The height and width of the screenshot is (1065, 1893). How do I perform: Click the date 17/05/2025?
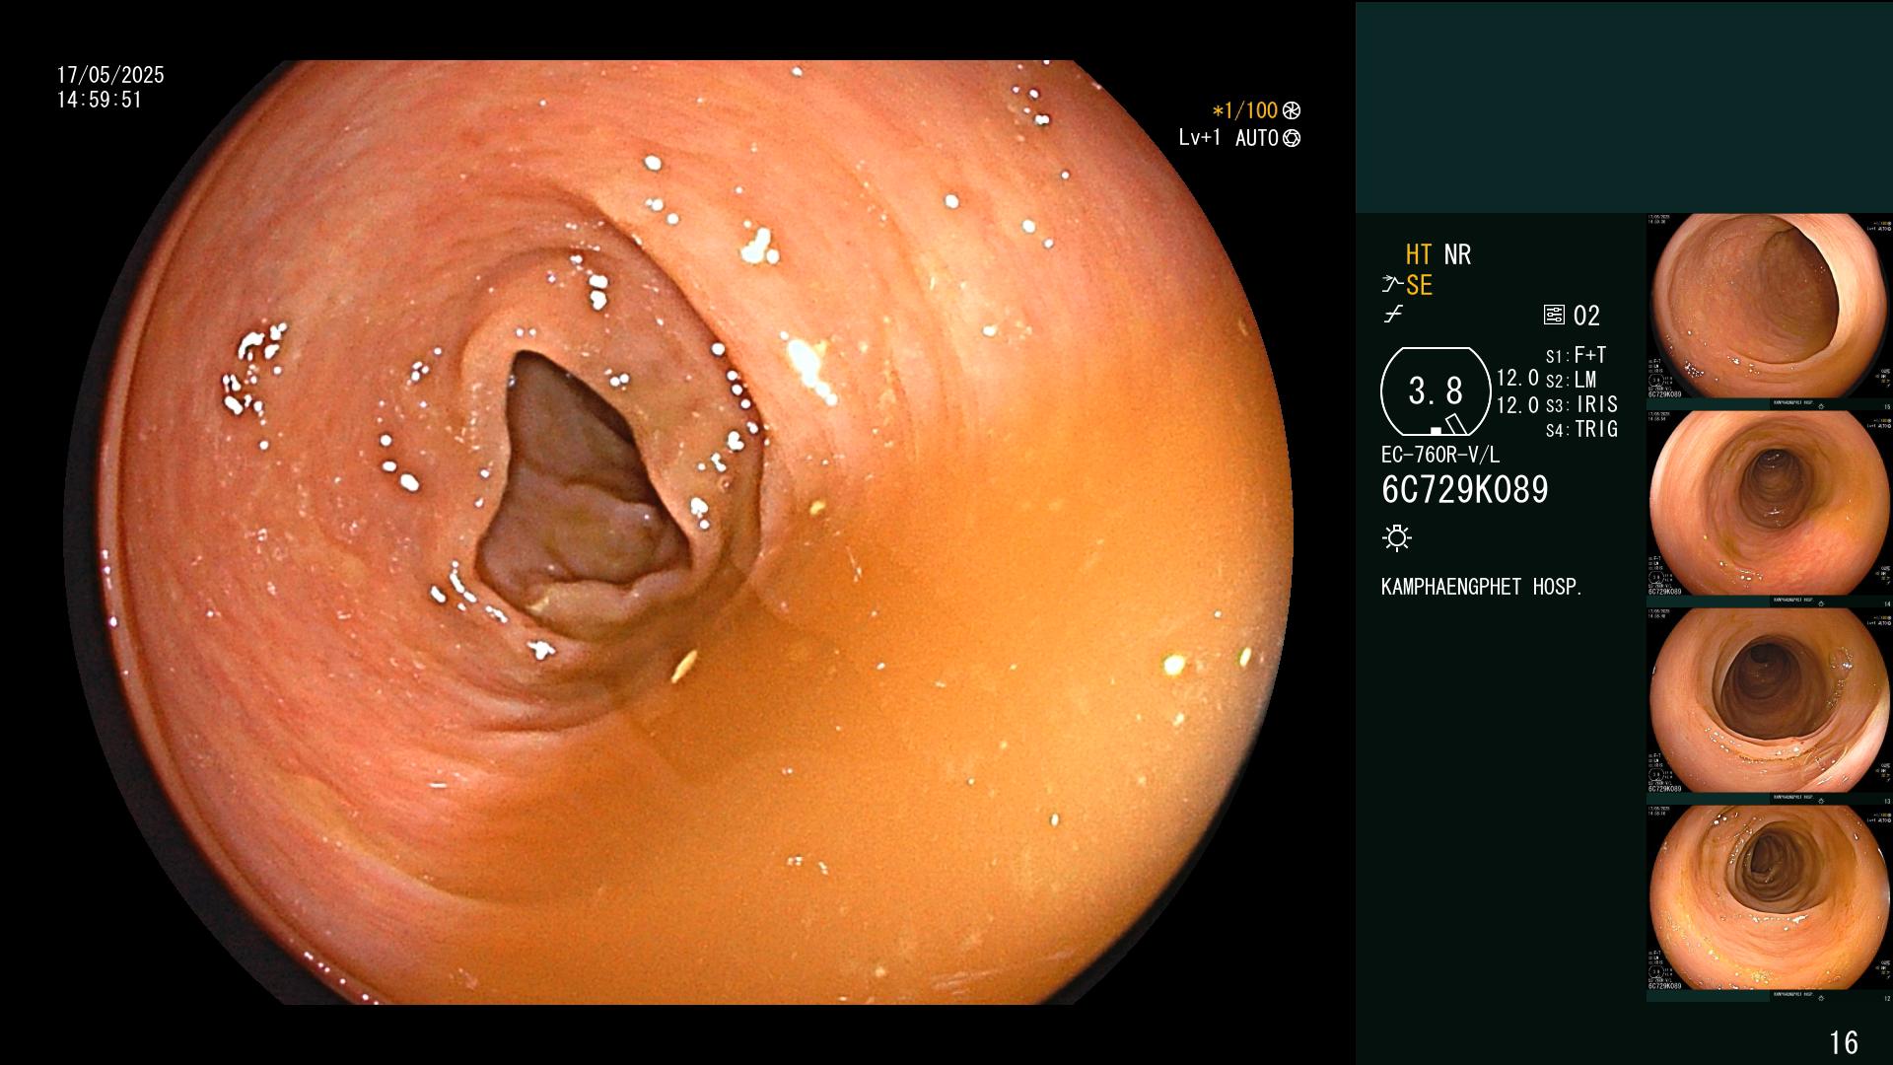(110, 75)
